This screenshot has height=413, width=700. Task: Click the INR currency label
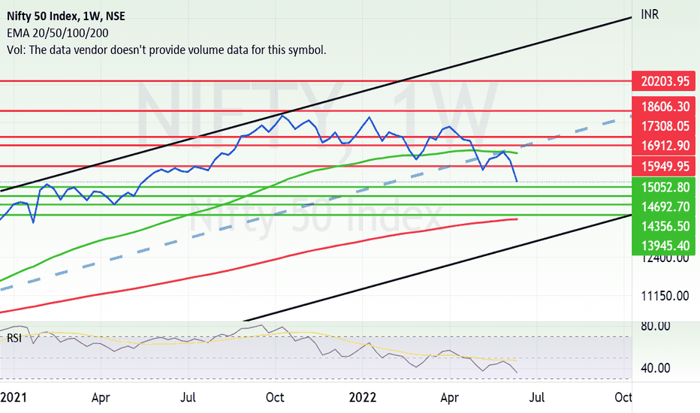click(x=650, y=15)
